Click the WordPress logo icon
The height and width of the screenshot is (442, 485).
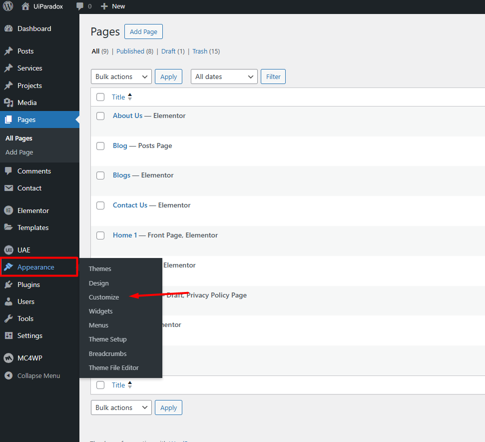click(x=8, y=6)
